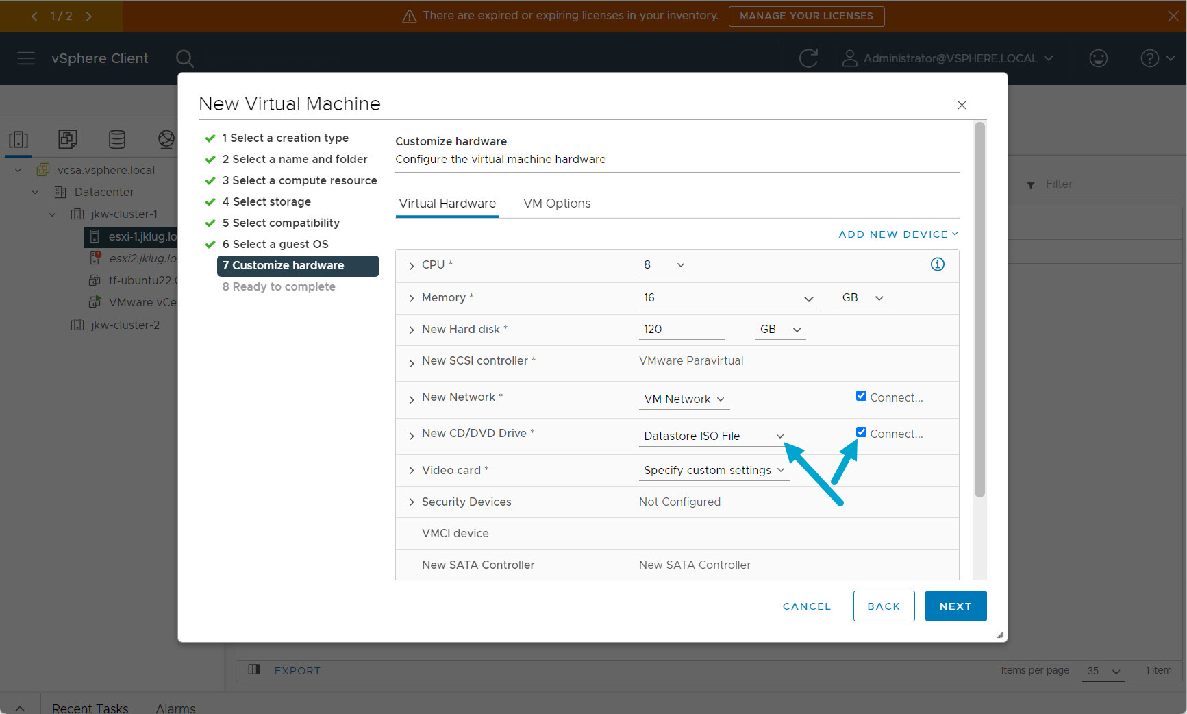Open the Hosts and Clusters view icon

point(18,140)
